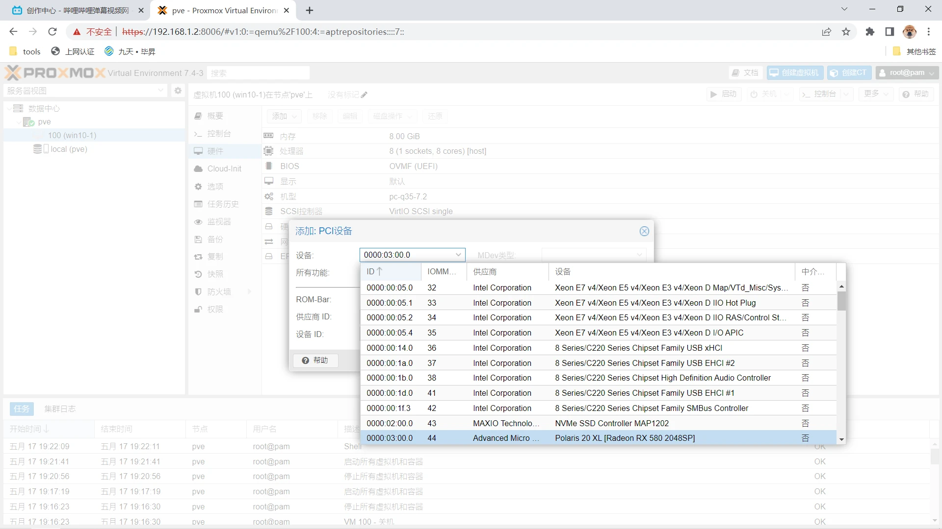
Task: Click the 帮助 button in PCI dialog
Action: 315,361
